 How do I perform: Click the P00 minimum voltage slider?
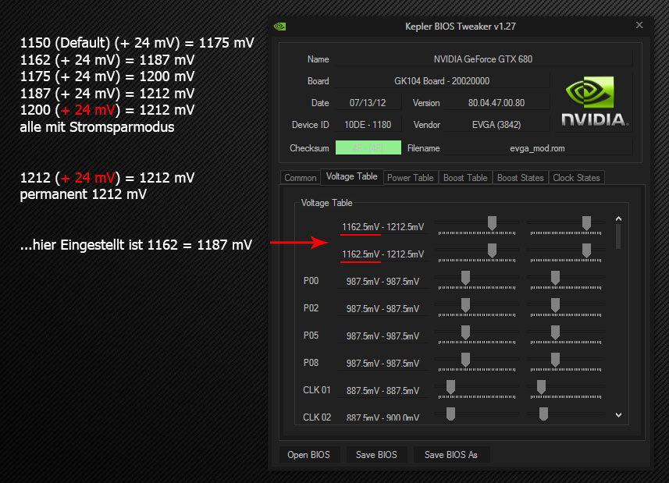coord(465,278)
